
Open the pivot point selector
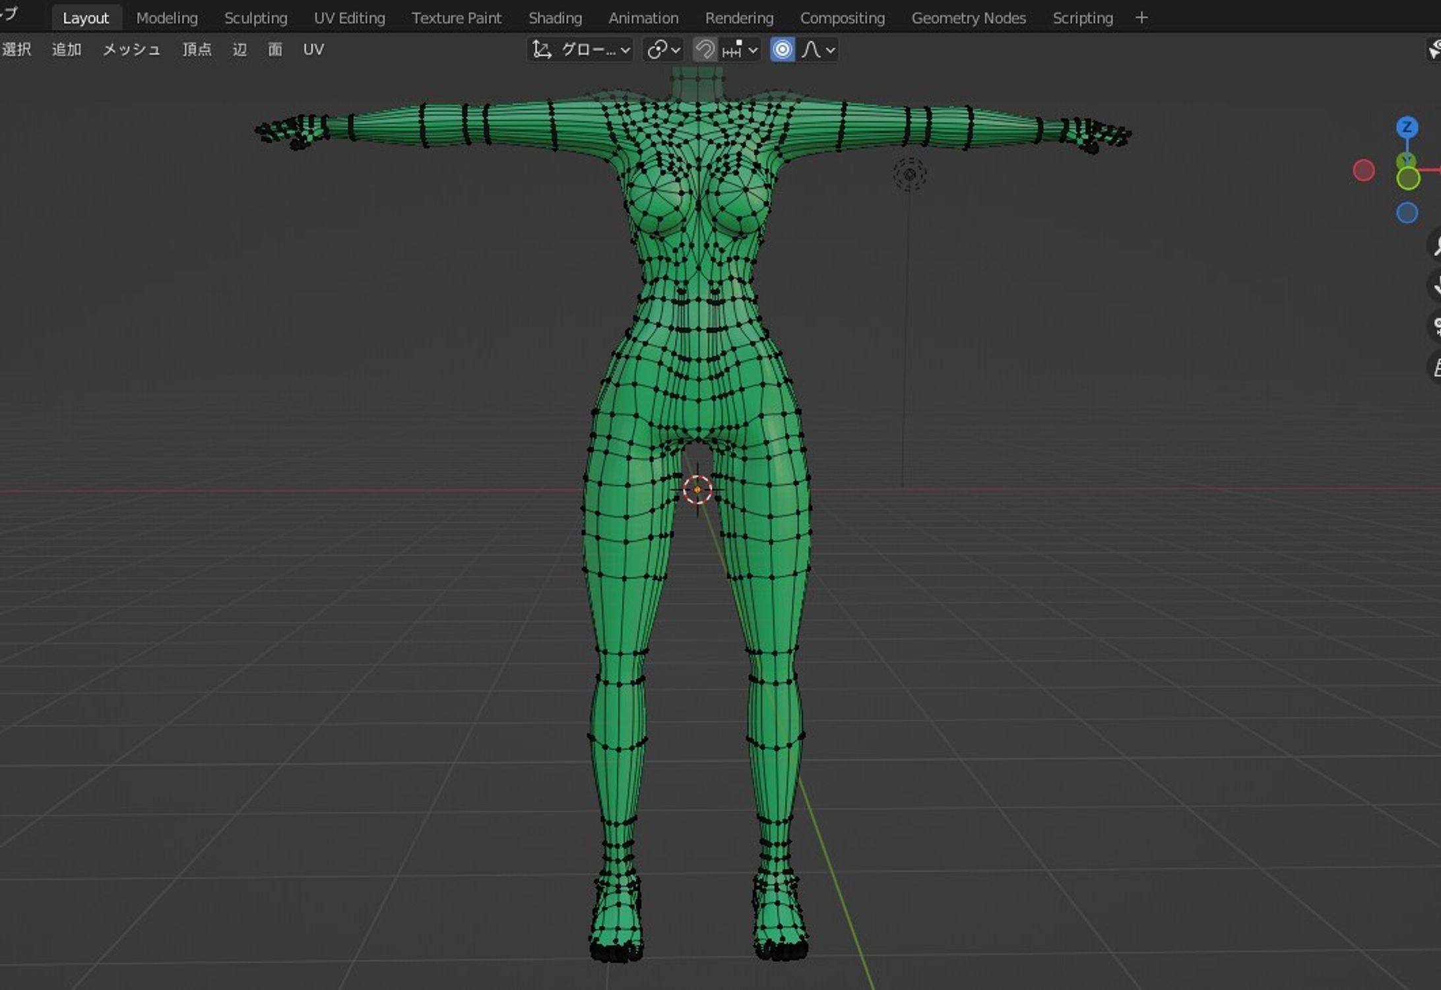click(x=663, y=50)
